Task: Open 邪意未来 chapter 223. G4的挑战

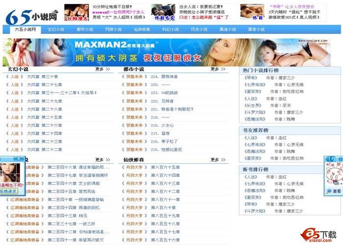Action: click(x=164, y=93)
